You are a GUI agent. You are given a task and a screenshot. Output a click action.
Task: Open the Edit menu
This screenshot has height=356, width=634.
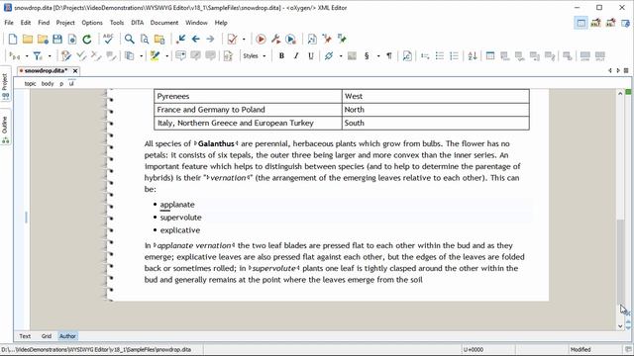[26, 23]
